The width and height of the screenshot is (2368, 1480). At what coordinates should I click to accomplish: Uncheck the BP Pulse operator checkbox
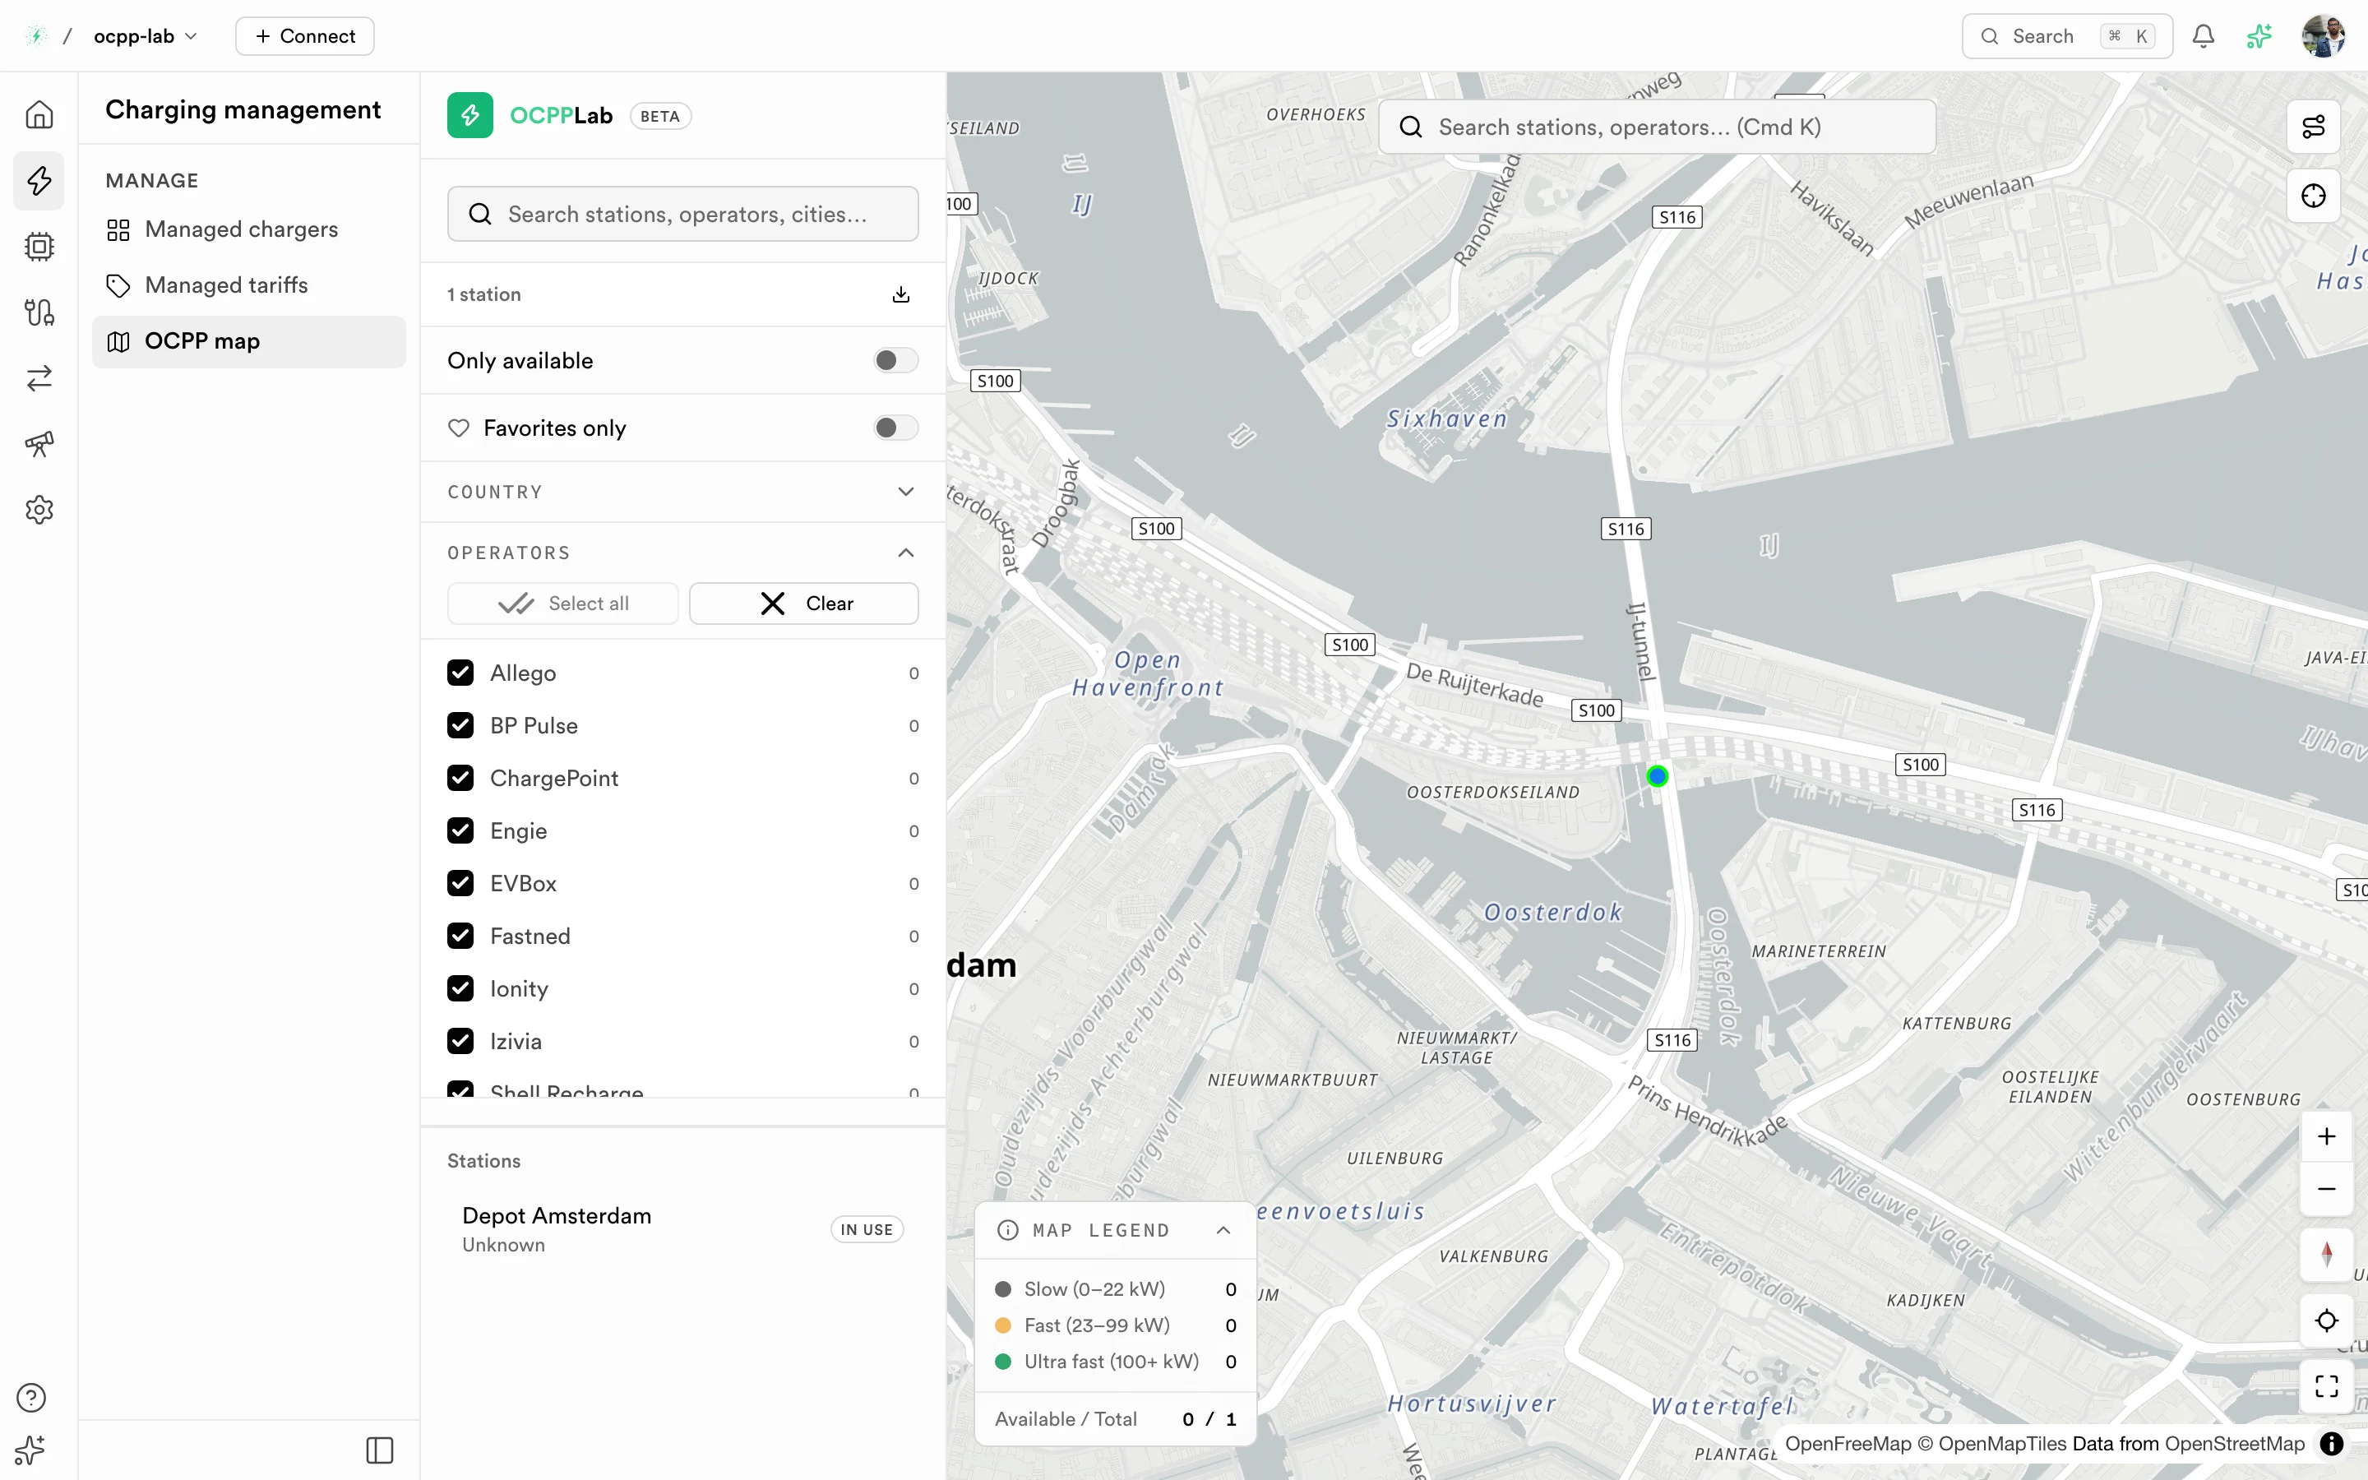tap(460, 725)
